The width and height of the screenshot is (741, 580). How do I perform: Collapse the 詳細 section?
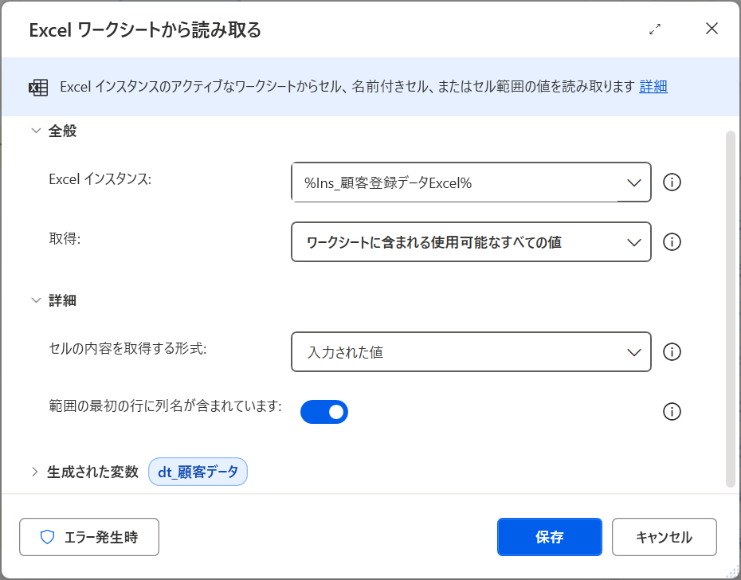click(x=35, y=300)
